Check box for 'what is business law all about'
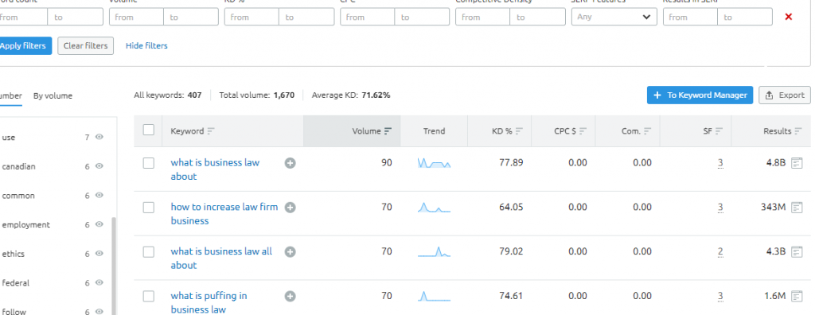This screenshot has height=315, width=815. coord(149,252)
